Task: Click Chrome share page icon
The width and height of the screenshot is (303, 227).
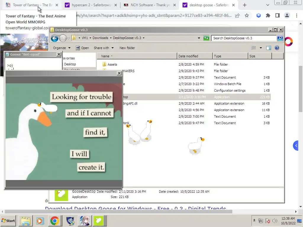Action: point(237,15)
